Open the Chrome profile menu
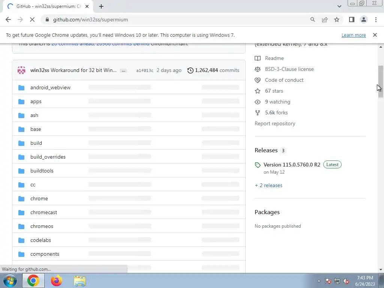The width and height of the screenshot is (384, 288). (x=364, y=19)
